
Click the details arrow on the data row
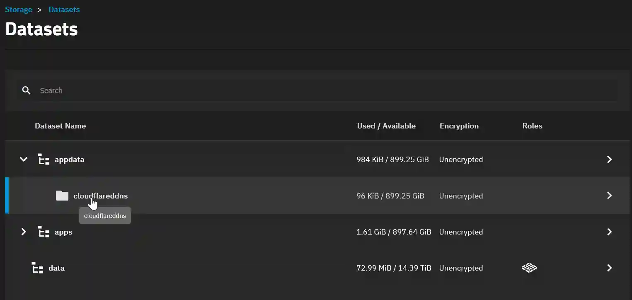point(609,268)
